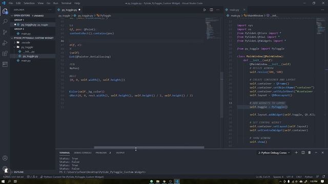
Task: Click Python interpreter version in status bar
Action: coord(13,177)
